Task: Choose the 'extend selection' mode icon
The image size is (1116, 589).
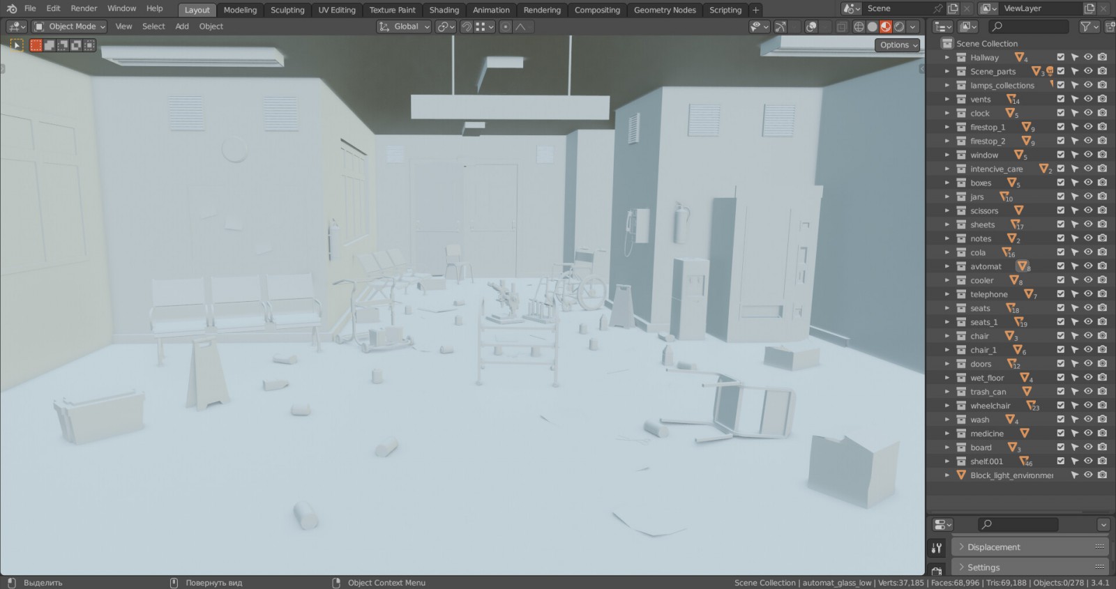Action: (50, 45)
